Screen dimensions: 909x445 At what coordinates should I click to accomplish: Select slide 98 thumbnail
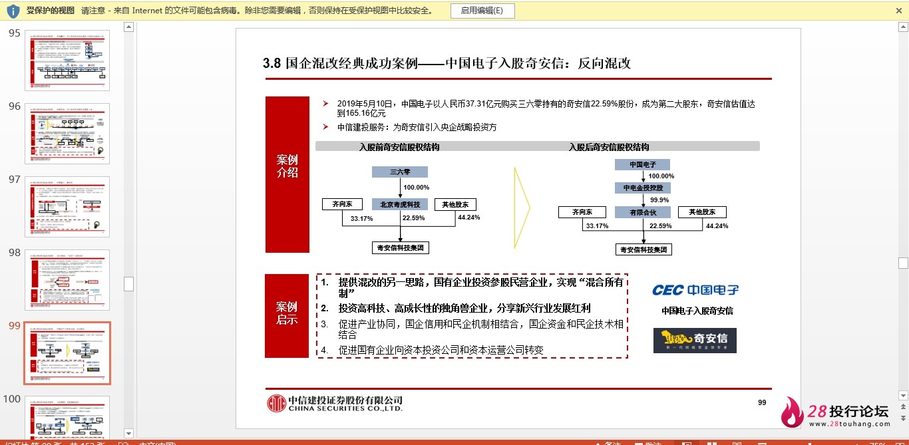tap(67, 280)
